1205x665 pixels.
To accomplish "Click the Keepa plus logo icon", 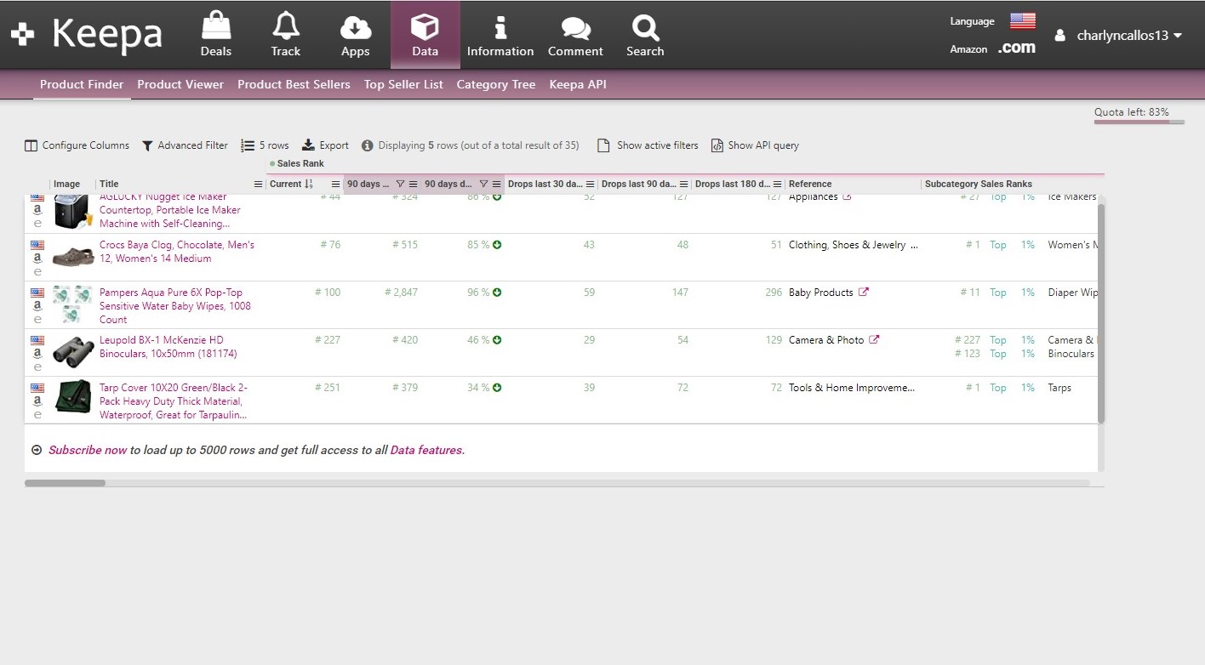I will (x=22, y=35).
